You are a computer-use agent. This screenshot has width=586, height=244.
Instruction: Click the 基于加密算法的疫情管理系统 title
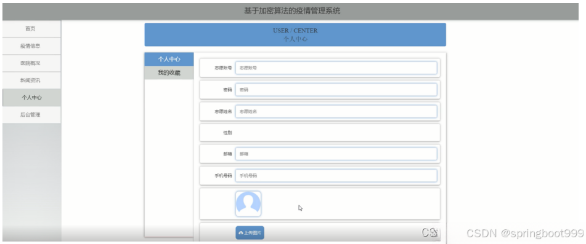click(x=292, y=11)
